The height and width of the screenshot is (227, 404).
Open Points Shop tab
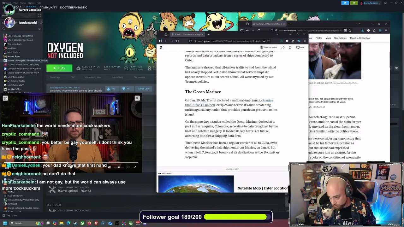point(117,77)
